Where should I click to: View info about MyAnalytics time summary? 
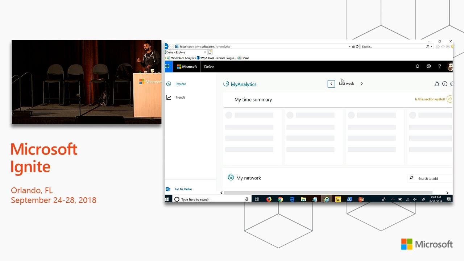(445, 84)
